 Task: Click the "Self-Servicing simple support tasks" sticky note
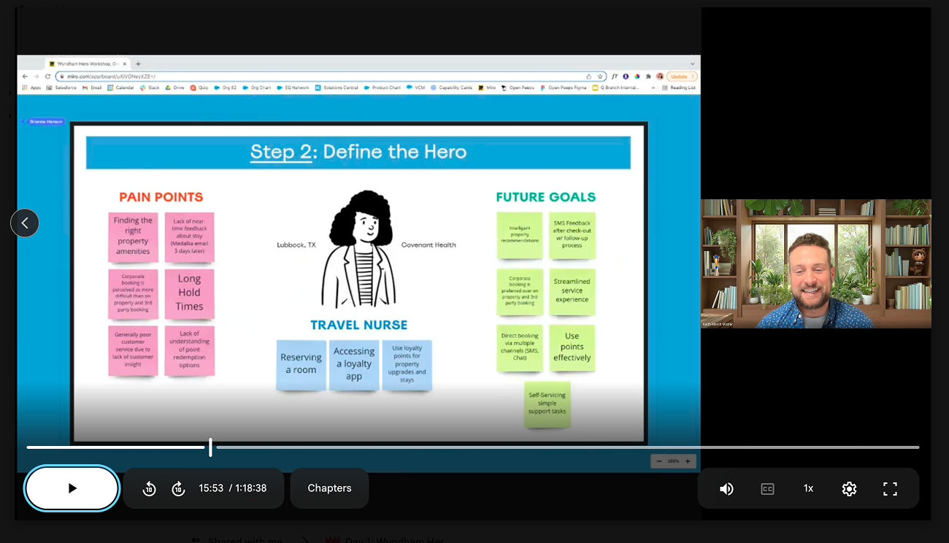547,404
